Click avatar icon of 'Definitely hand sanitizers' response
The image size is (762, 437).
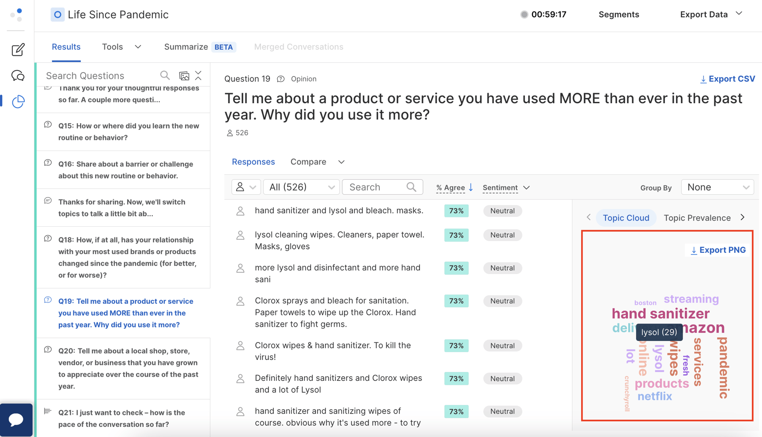[241, 379]
